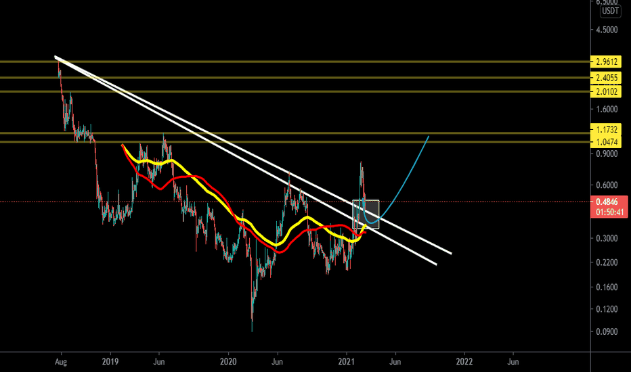
Task: Click the 2020 label on time axis
Action: (x=228, y=362)
